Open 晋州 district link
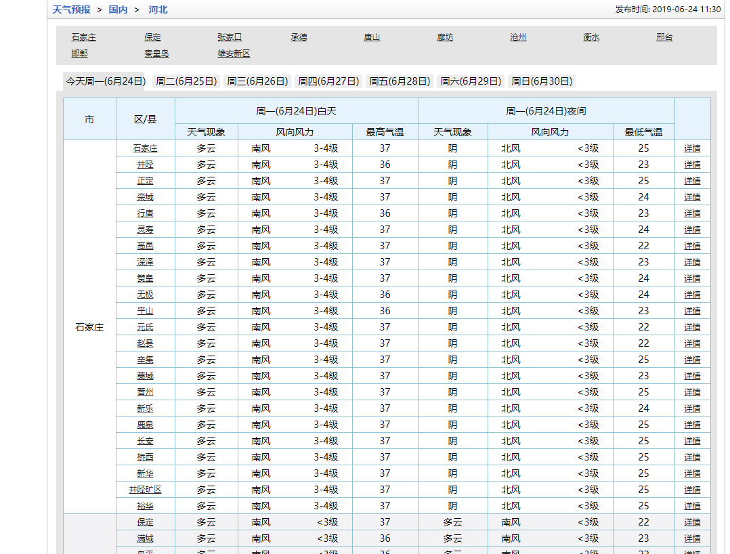Viewport: 730px width, 554px height. pos(145,392)
